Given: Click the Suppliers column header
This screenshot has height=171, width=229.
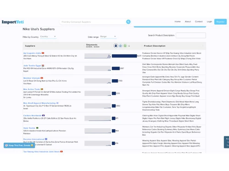Looking at the screenshot, I should tap(30, 46).
